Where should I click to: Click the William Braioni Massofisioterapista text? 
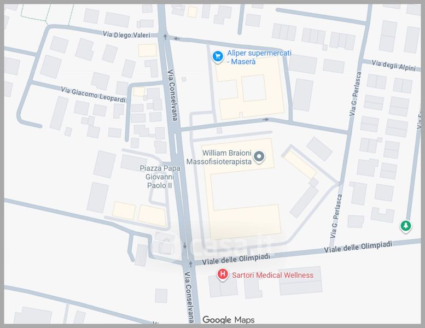pyautogui.click(x=219, y=157)
